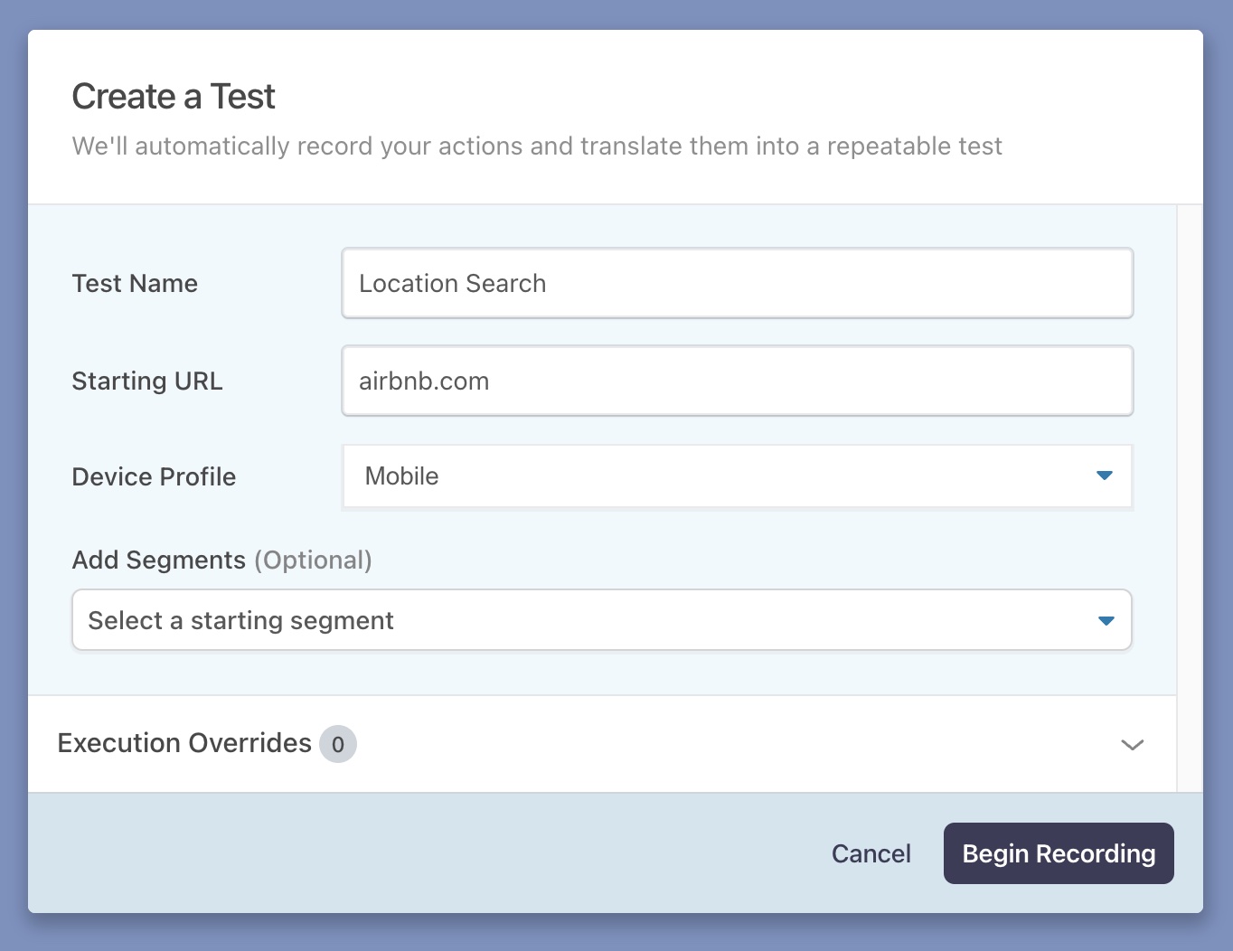Click the airbnb.com URL text
This screenshot has width=1233, height=951.
[x=423, y=381]
